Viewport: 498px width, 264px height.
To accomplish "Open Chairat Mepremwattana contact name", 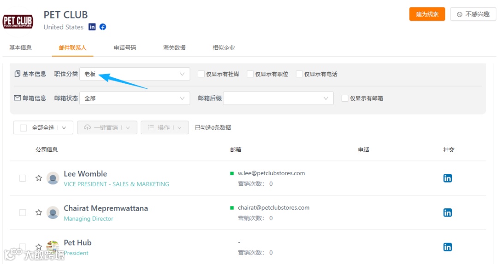I will pos(106,208).
